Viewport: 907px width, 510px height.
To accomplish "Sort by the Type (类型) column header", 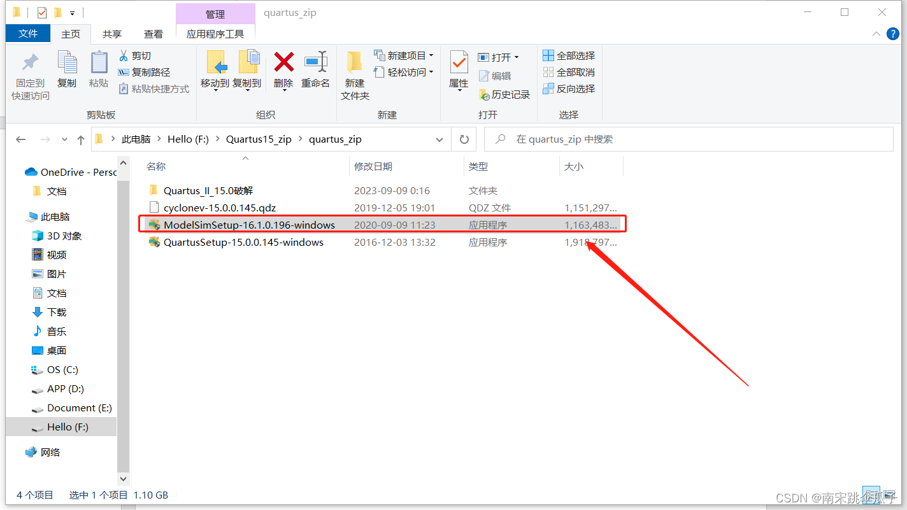I will pos(478,167).
